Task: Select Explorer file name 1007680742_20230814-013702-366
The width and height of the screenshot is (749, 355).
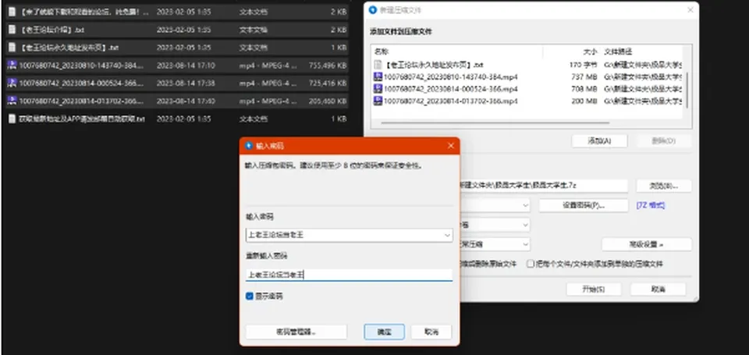Action: (x=80, y=101)
